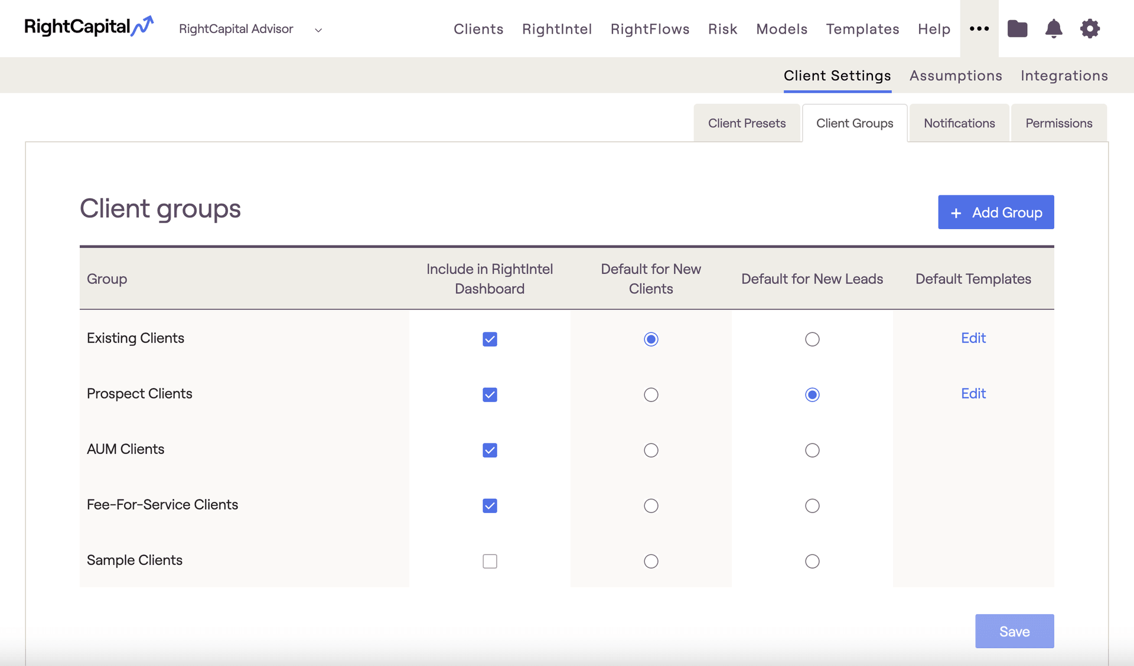
Task: Switch to Client Settings section
Action: click(837, 76)
